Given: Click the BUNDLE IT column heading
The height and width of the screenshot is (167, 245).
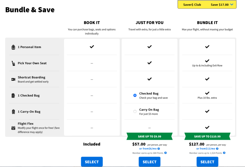Looking at the screenshot, I should pyautogui.click(x=207, y=23).
